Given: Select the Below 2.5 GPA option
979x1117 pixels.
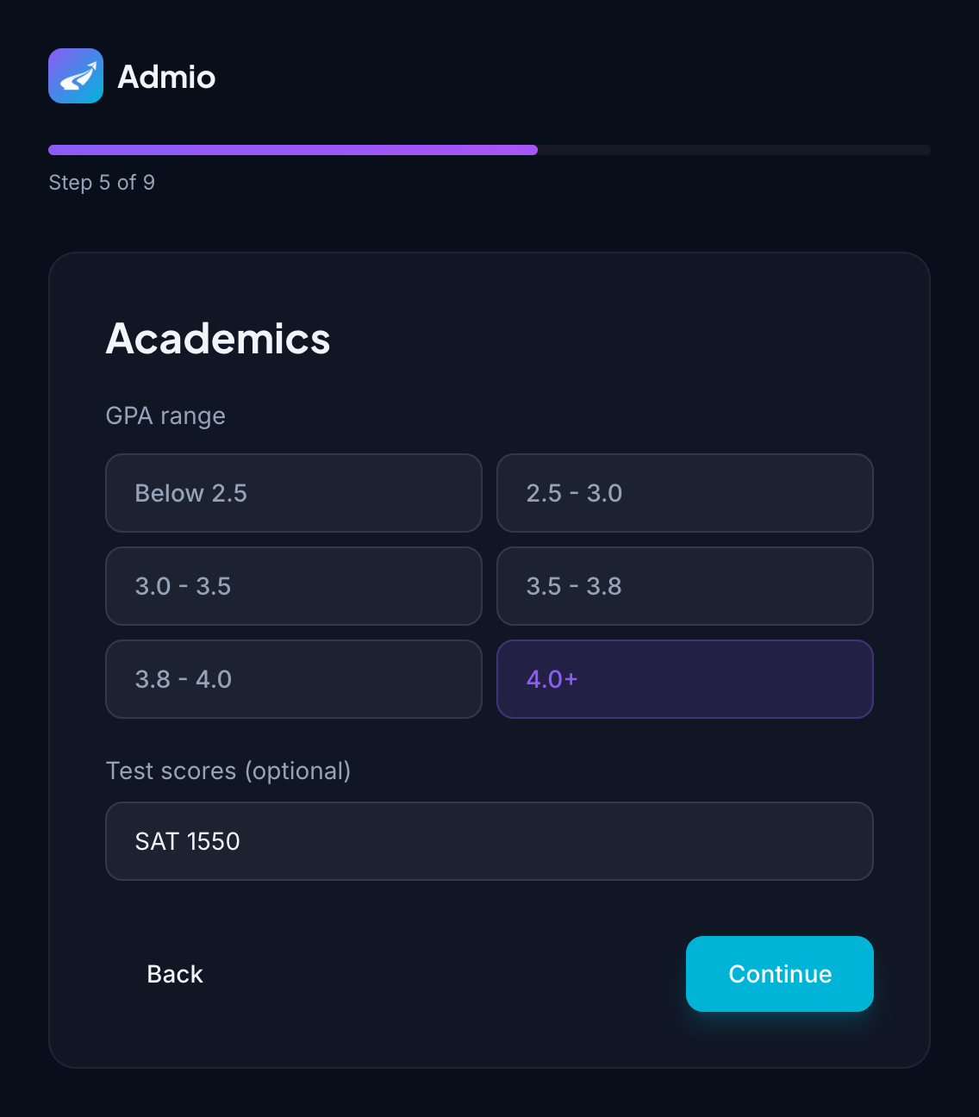Looking at the screenshot, I should click(294, 493).
